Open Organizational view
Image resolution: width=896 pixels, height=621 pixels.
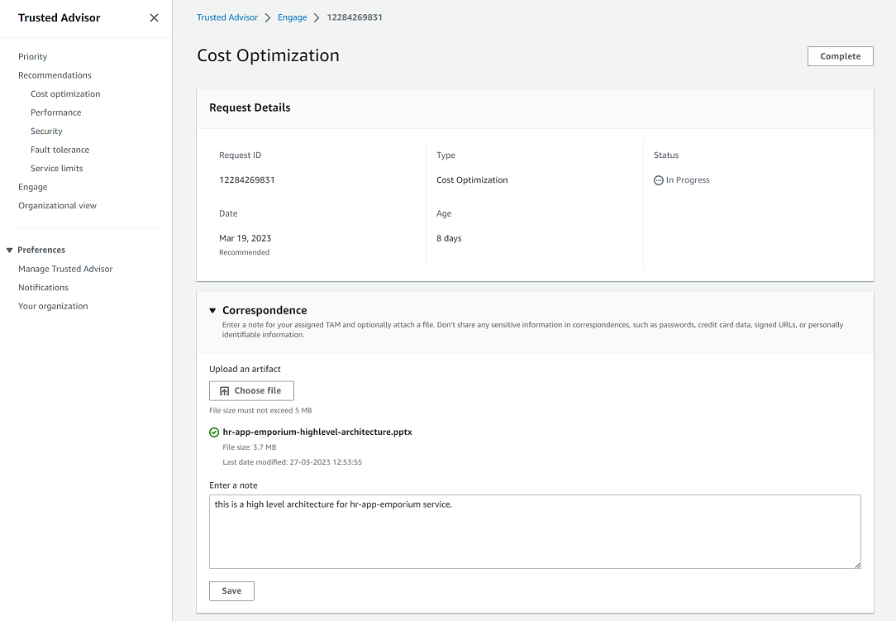pyautogui.click(x=57, y=205)
